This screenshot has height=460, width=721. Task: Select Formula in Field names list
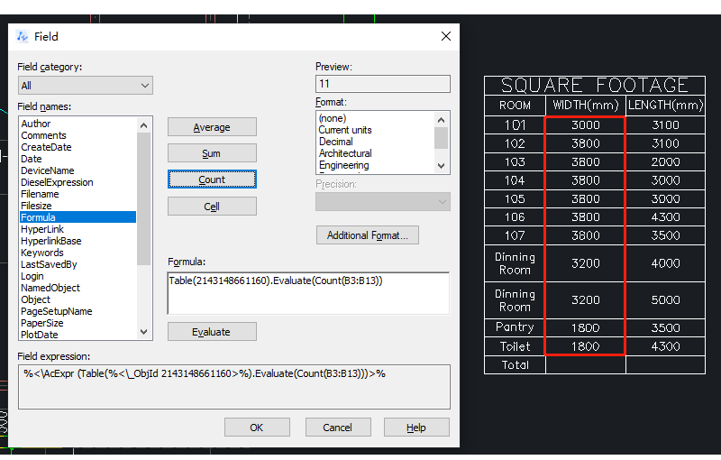(38, 217)
